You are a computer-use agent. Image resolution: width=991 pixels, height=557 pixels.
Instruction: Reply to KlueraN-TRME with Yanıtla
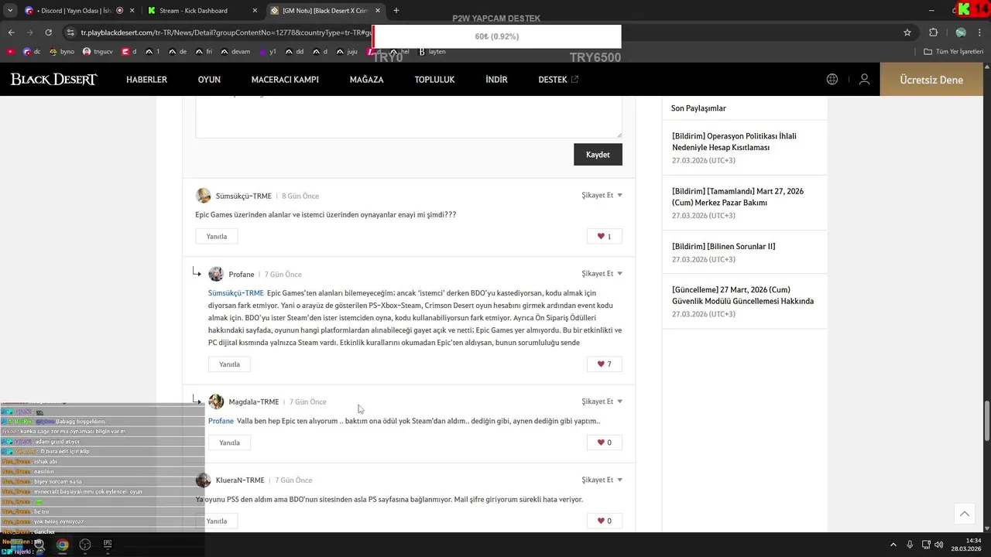coord(217,521)
